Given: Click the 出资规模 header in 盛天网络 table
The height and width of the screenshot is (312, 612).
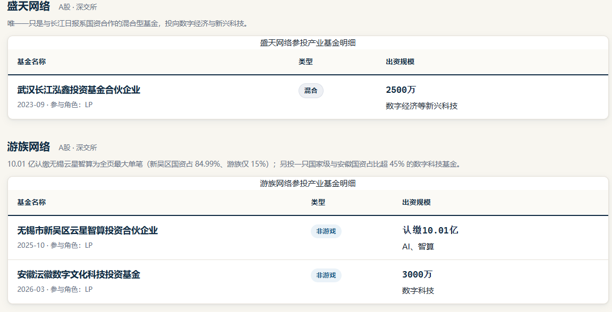Looking at the screenshot, I should (400, 62).
